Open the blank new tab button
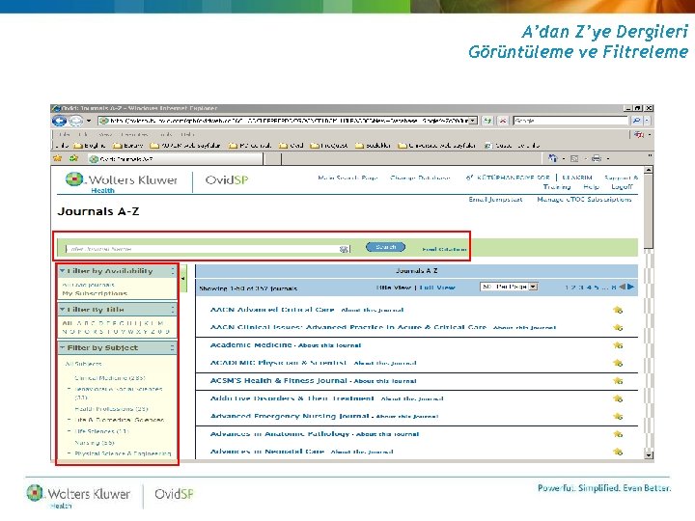The width and height of the screenshot is (695, 521). pos(272,158)
